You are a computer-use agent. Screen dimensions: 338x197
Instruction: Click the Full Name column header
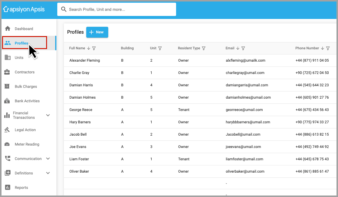click(77, 48)
